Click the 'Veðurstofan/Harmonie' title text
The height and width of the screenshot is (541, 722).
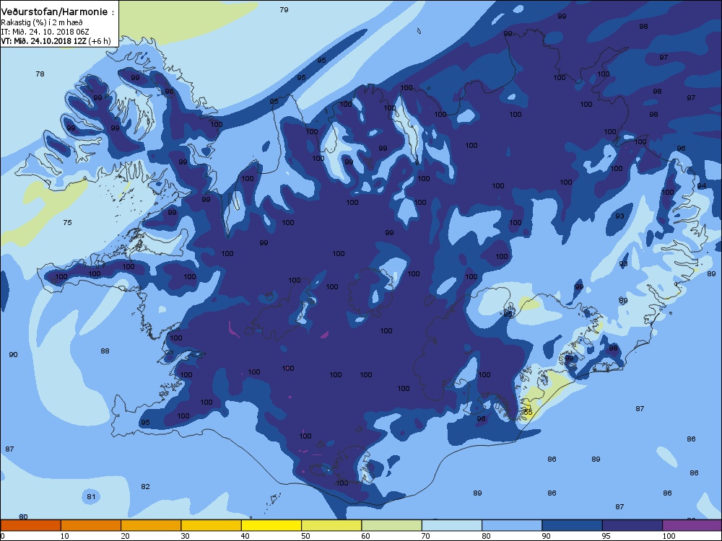[x=54, y=12]
